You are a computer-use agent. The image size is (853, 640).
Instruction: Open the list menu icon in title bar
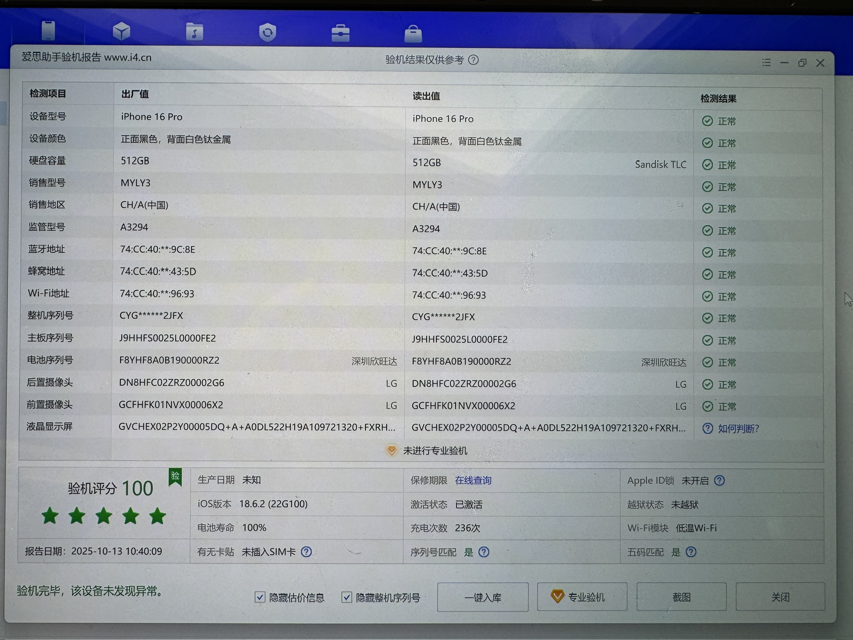pos(766,63)
